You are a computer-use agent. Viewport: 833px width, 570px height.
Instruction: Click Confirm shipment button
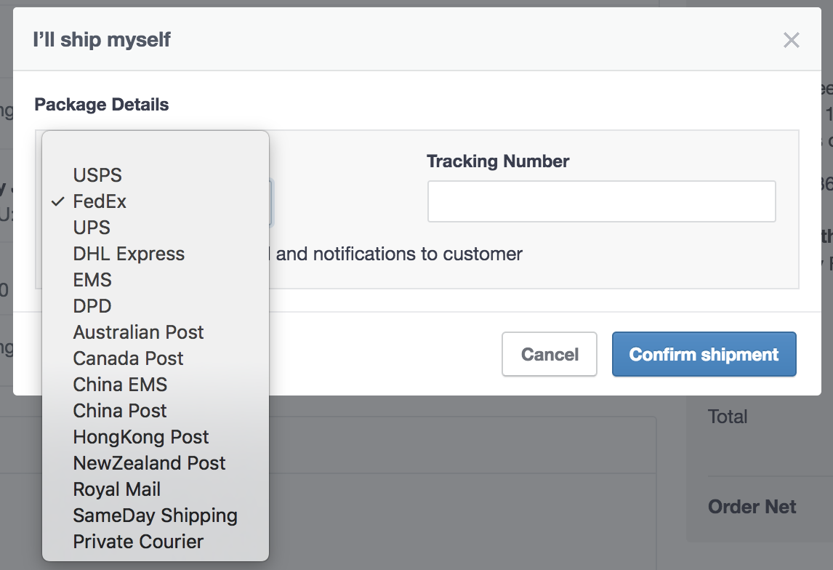point(704,355)
